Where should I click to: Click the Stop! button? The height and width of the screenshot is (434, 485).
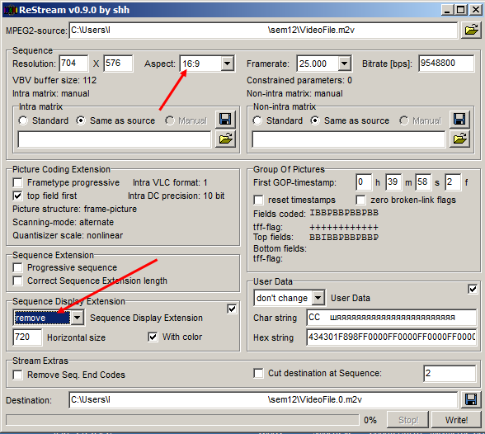tap(408, 420)
